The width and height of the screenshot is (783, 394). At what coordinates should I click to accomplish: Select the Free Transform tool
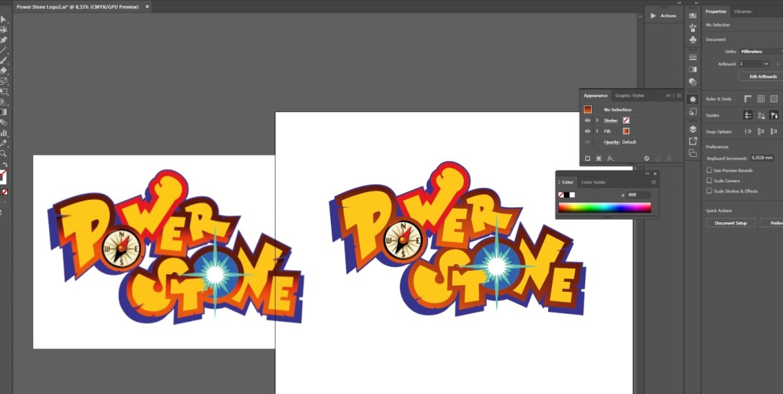click(3, 91)
